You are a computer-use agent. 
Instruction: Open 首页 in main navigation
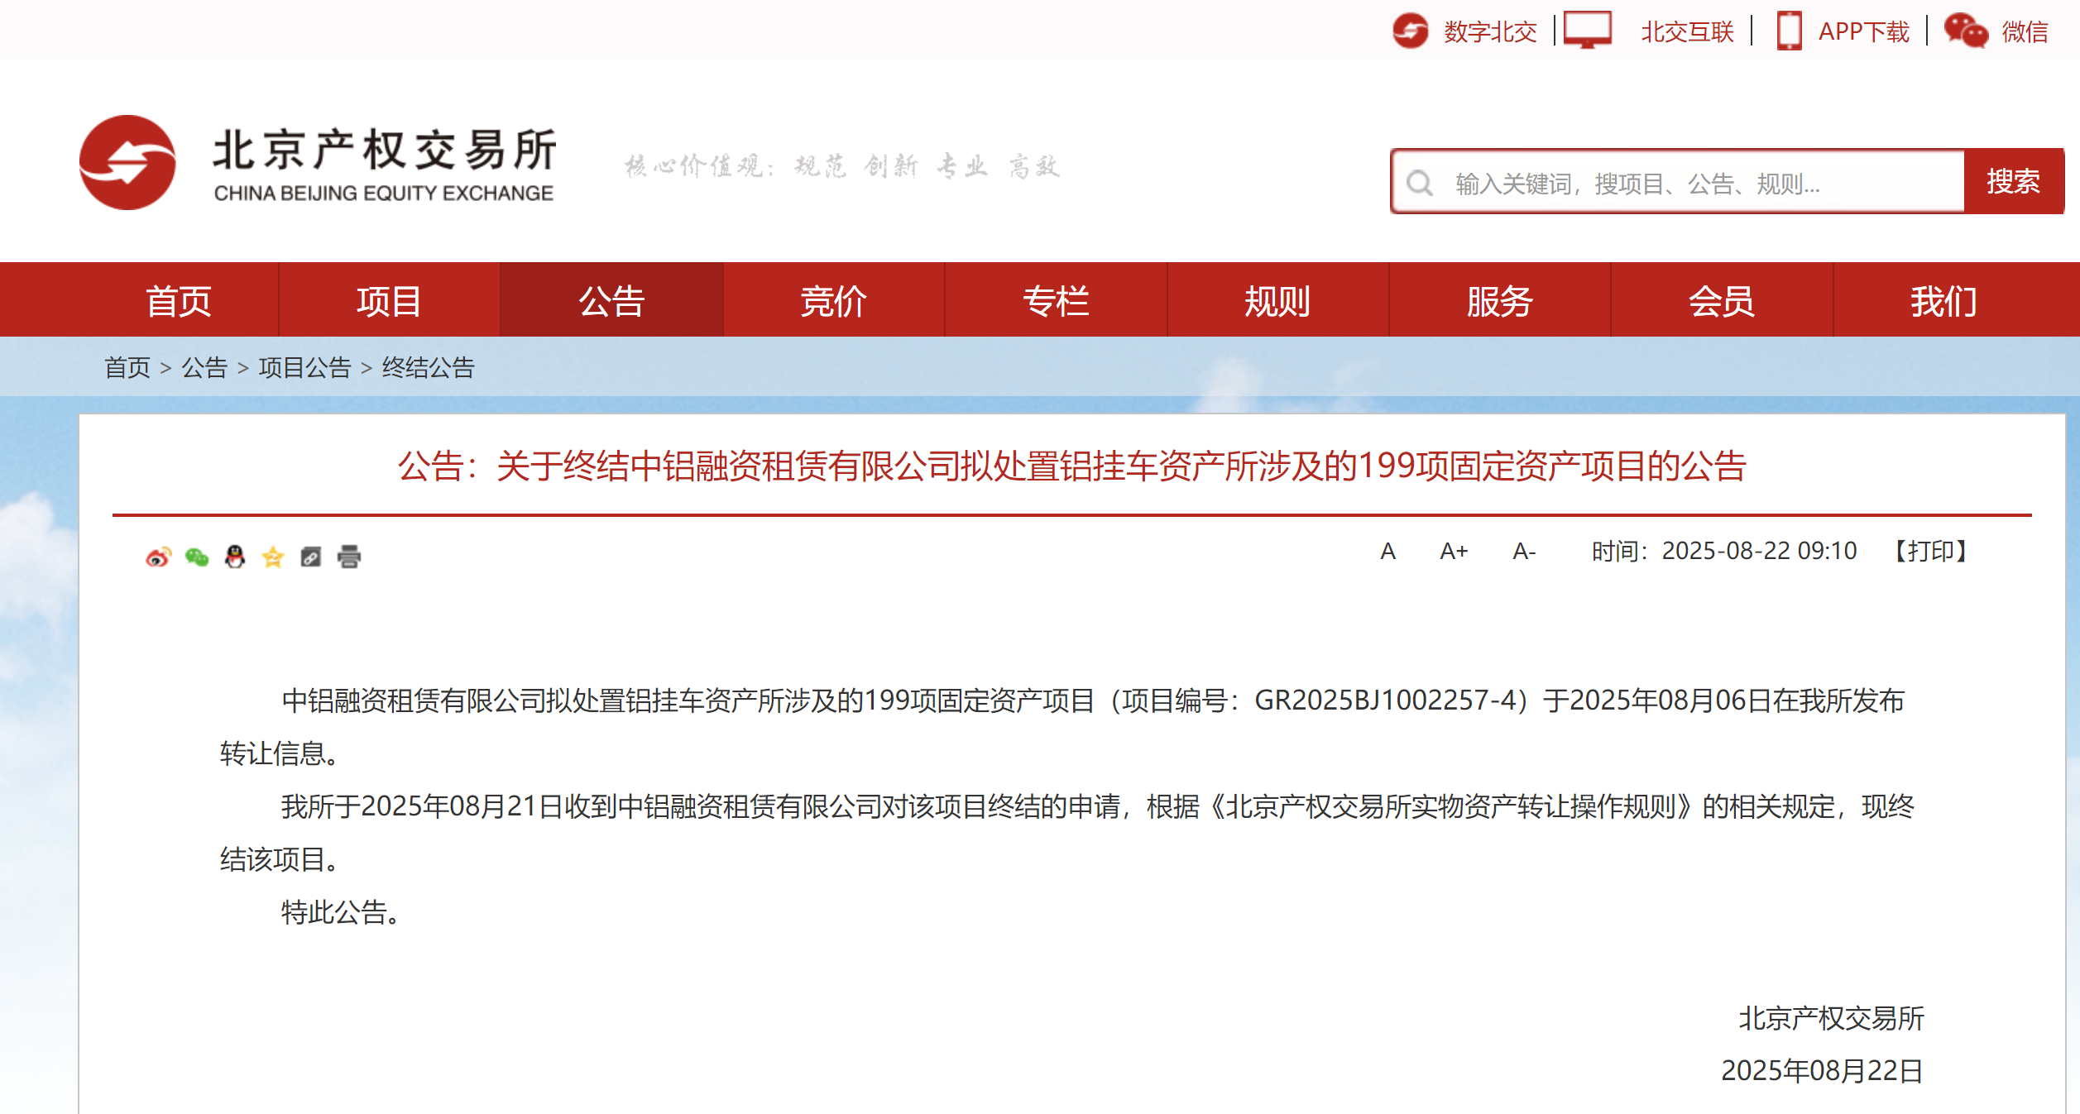point(179,300)
